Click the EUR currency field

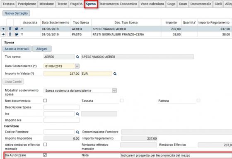97,74
